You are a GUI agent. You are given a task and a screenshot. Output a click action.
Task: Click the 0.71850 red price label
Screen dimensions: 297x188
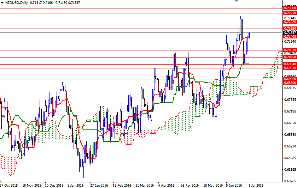click(290, 28)
